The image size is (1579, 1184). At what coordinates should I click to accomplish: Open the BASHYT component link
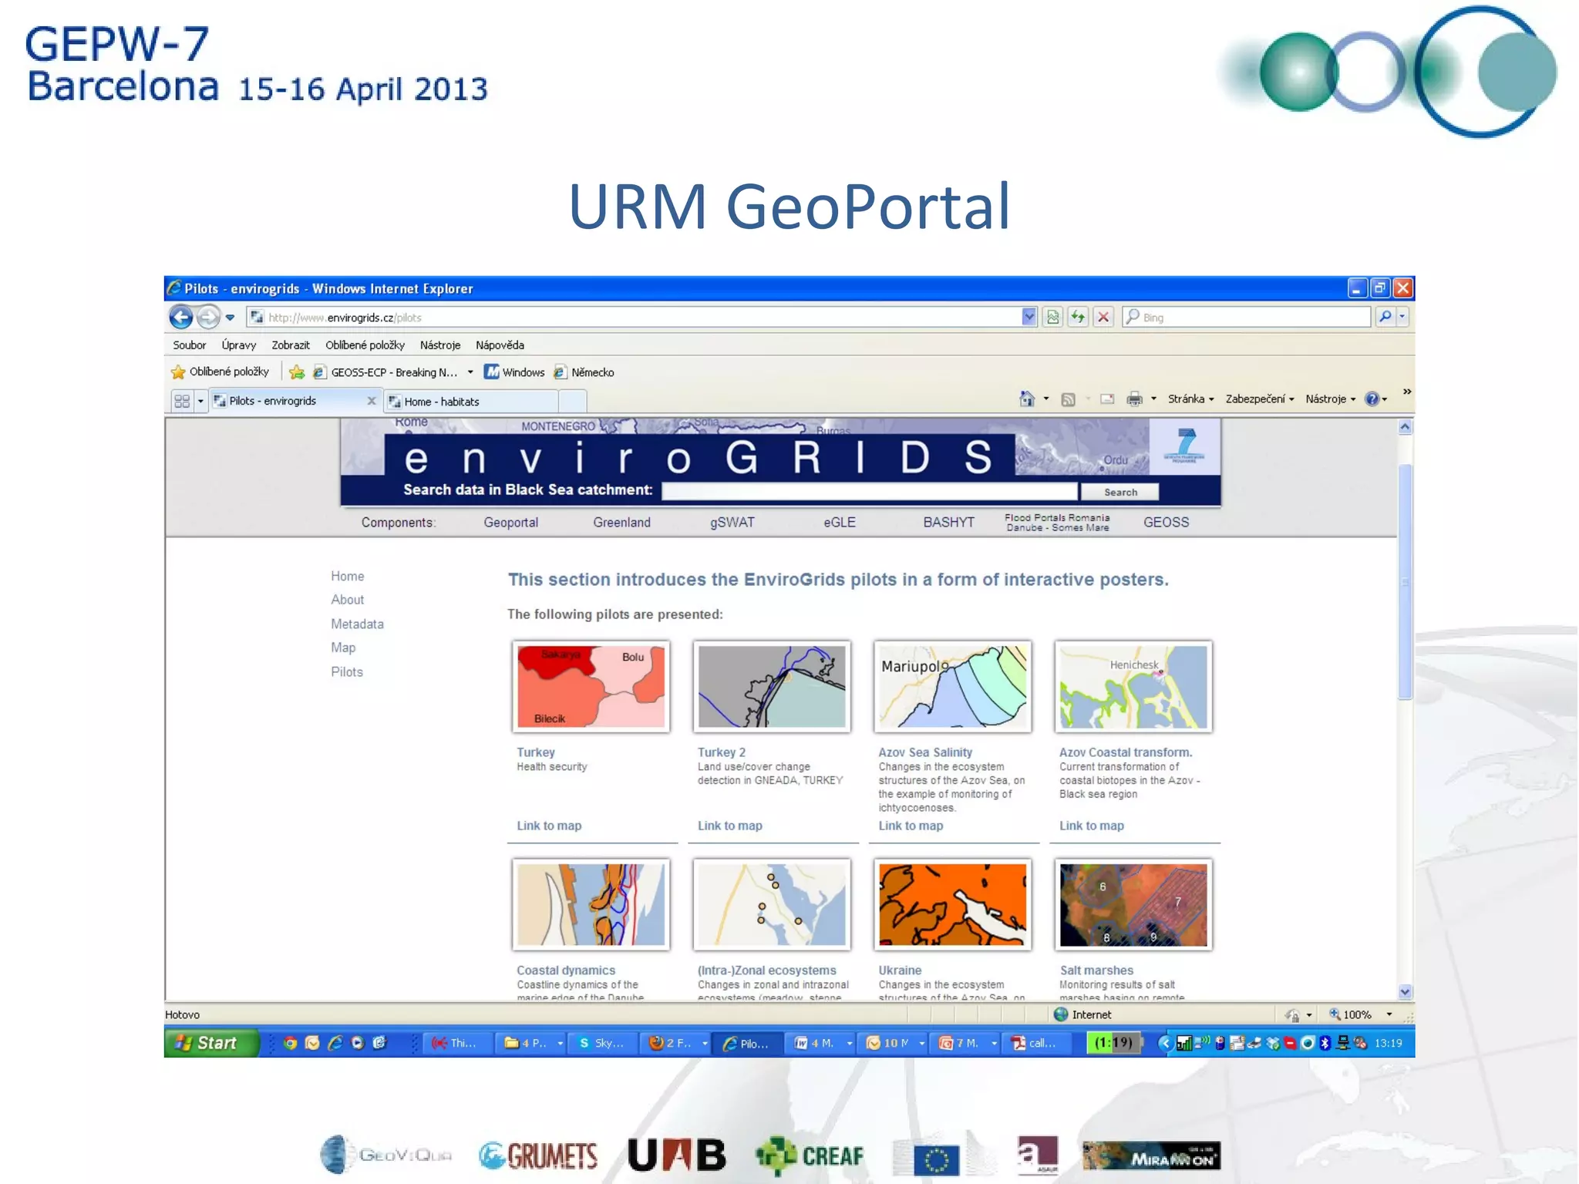948,523
